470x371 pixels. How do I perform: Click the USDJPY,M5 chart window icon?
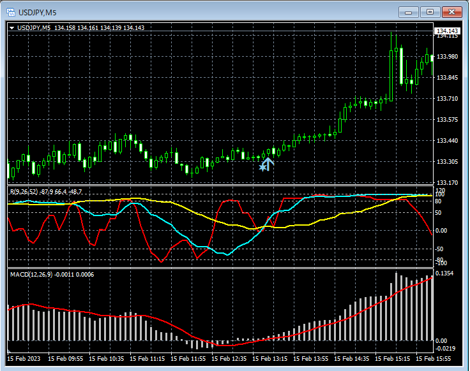click(11, 12)
